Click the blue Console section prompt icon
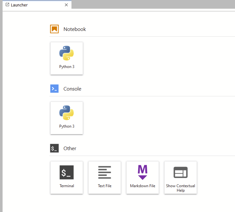The width and height of the screenshot is (235, 212). [x=54, y=89]
